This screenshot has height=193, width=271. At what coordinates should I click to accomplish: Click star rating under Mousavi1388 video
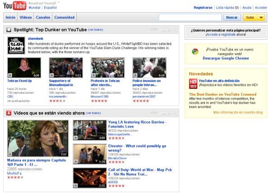pos(99,101)
